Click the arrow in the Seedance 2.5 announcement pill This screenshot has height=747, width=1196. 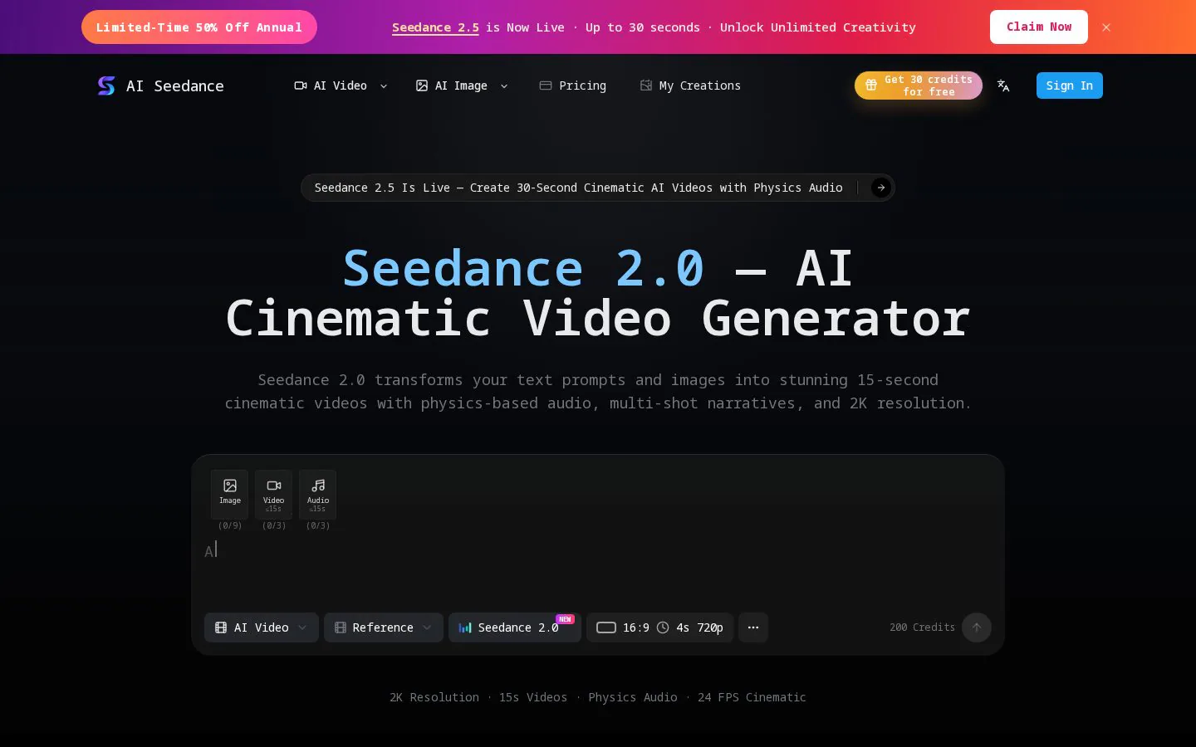pos(881,188)
